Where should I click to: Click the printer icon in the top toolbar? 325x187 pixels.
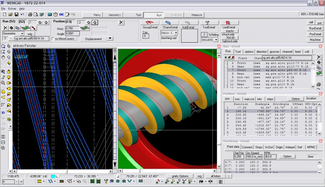30,15
